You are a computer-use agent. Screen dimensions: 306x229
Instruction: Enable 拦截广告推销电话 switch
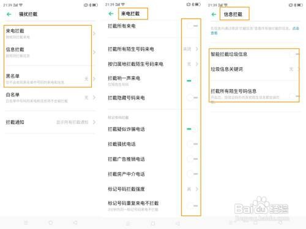point(192,159)
